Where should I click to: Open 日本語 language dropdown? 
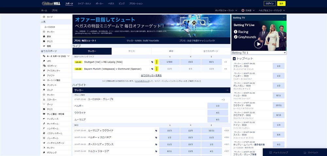tap(248, 10)
